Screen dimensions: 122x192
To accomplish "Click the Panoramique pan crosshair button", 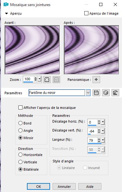I will tap(96, 80).
